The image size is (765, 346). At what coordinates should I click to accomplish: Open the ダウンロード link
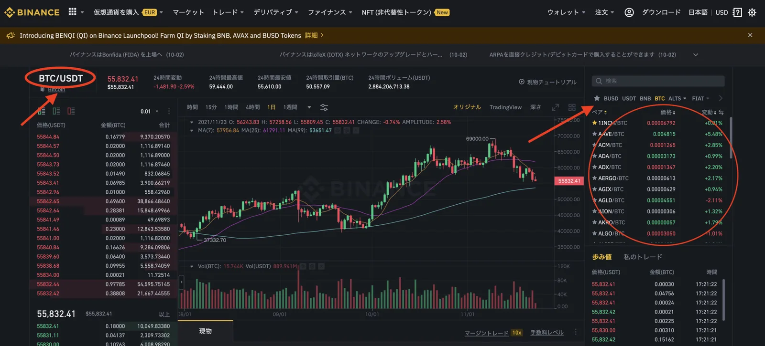coord(661,12)
